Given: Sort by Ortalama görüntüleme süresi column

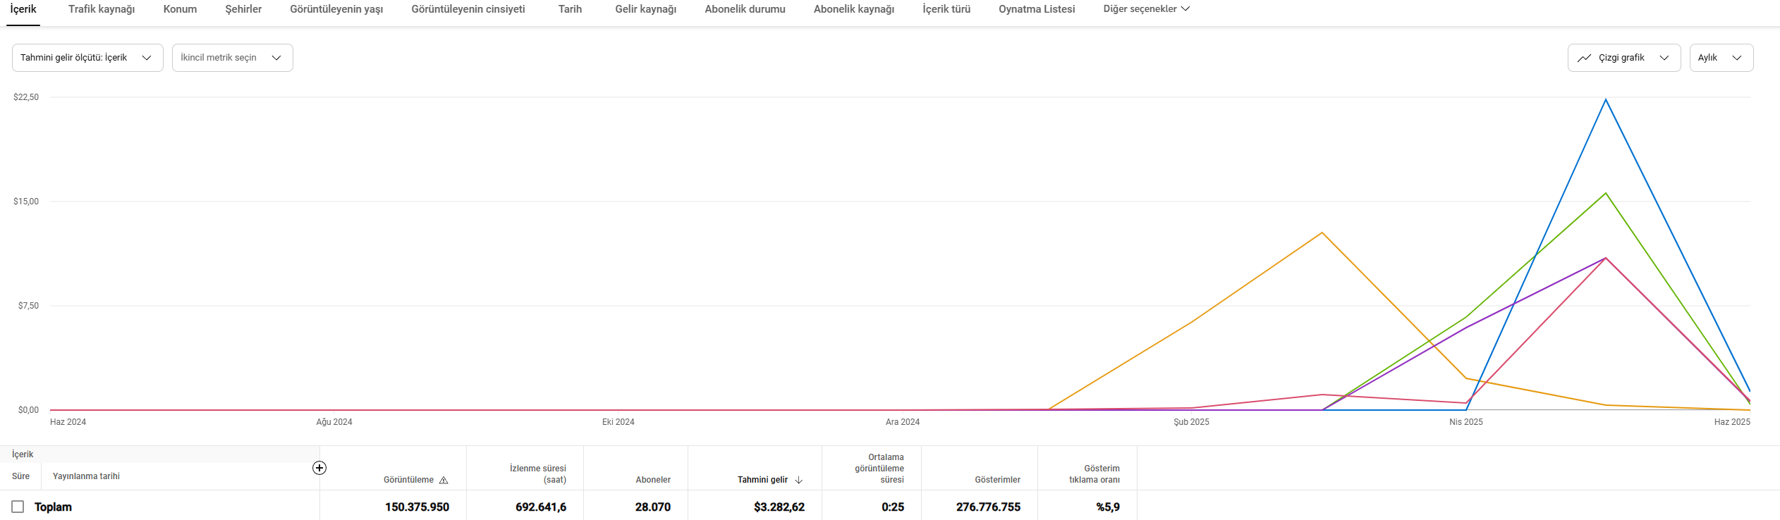Looking at the screenshot, I should click(x=879, y=469).
